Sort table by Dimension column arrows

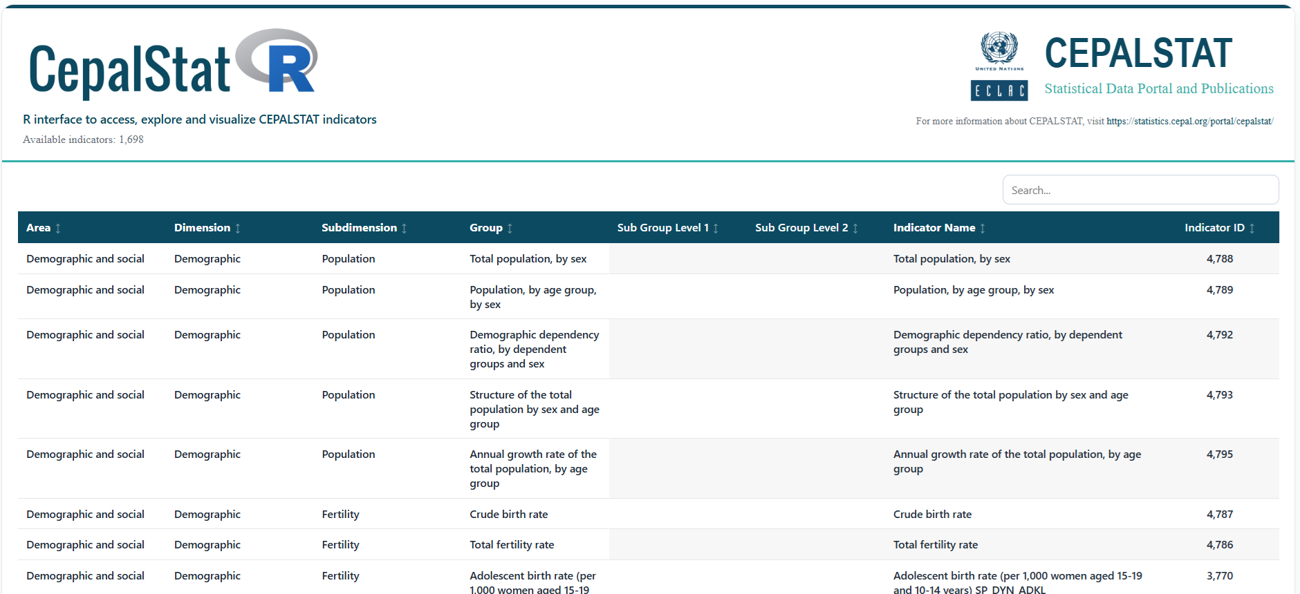[x=238, y=228]
